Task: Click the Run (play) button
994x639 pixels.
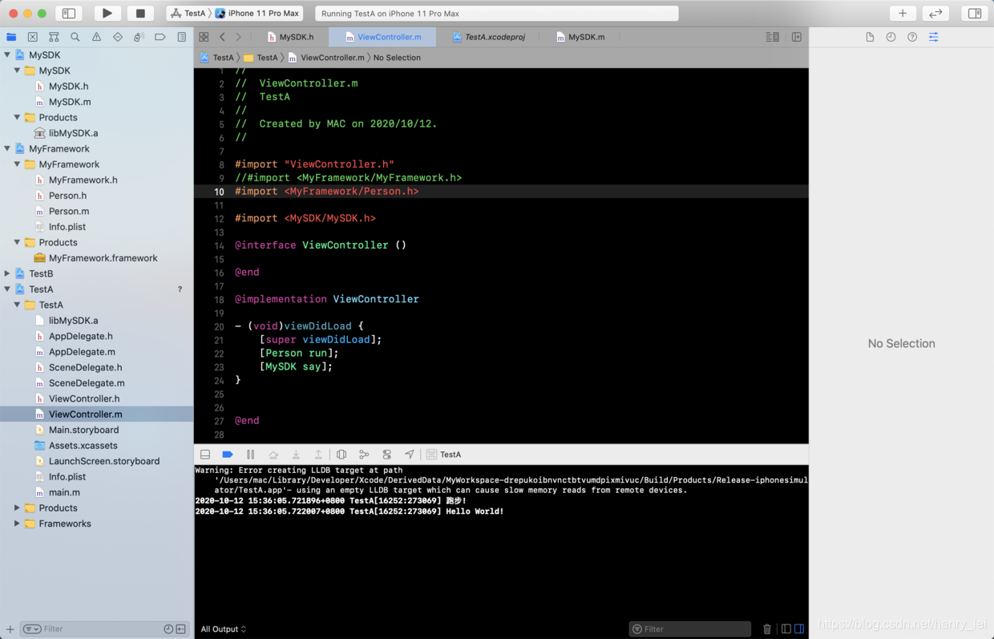Action: (107, 13)
